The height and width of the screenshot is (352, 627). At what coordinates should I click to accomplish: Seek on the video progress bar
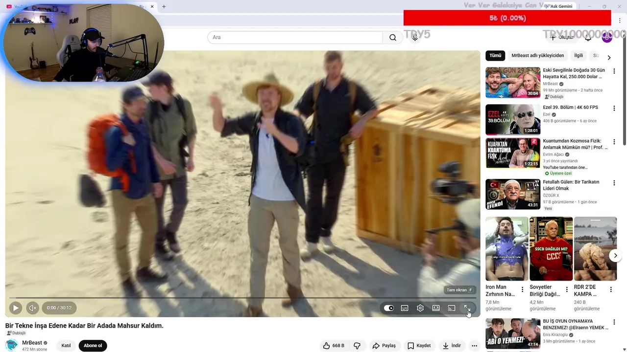(x=242, y=298)
